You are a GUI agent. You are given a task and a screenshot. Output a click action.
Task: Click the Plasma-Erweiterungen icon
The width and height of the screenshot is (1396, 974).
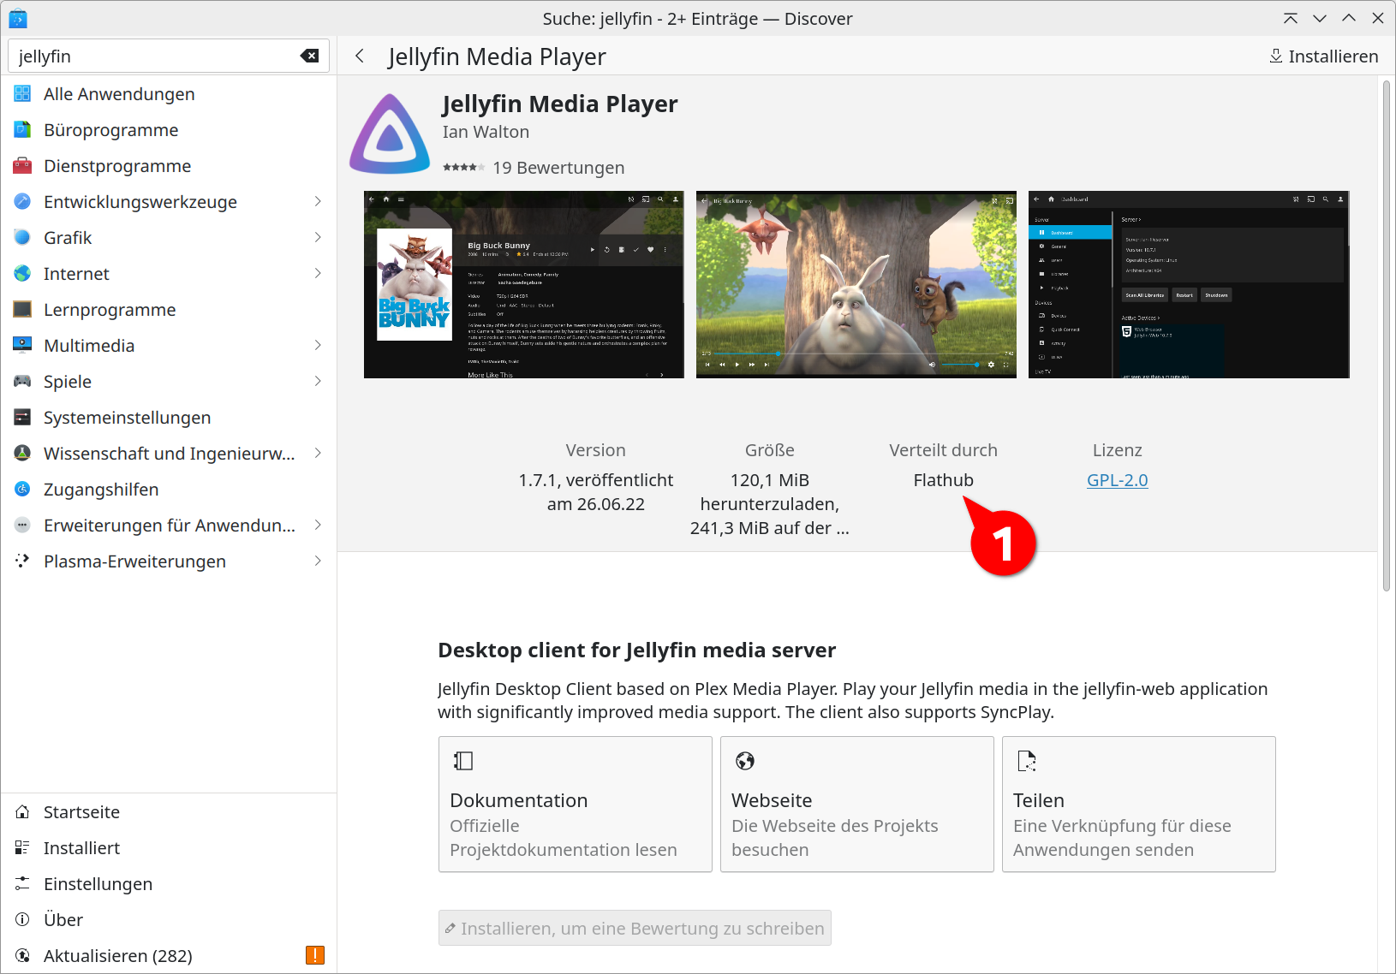pyautogui.click(x=22, y=561)
